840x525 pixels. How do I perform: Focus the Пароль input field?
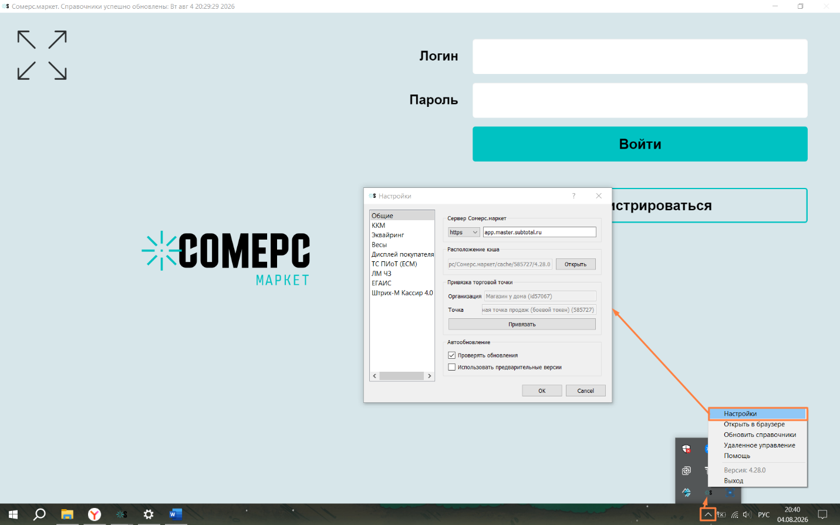(640, 100)
